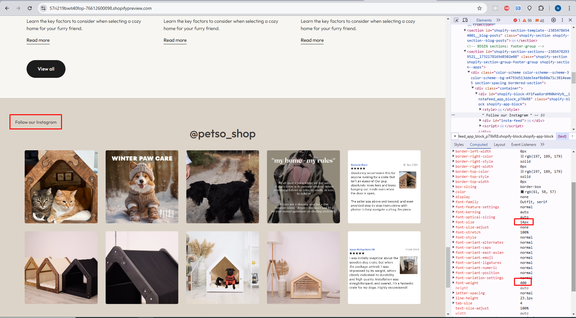Click the rightmost Read more link
Screen dimensions: 576x318
click(x=312, y=40)
